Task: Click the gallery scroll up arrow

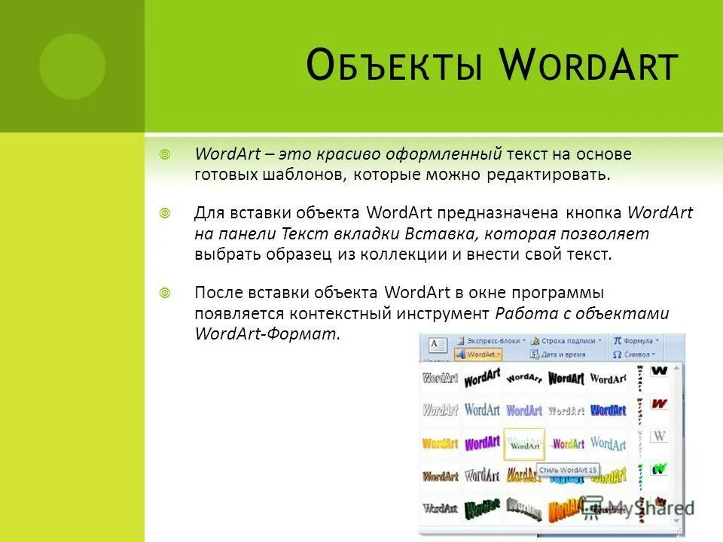Action: [676, 368]
